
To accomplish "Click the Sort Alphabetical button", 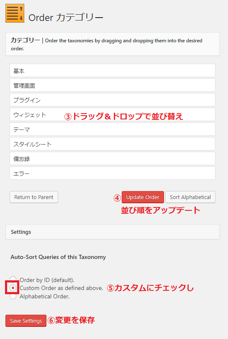I will point(190,197).
